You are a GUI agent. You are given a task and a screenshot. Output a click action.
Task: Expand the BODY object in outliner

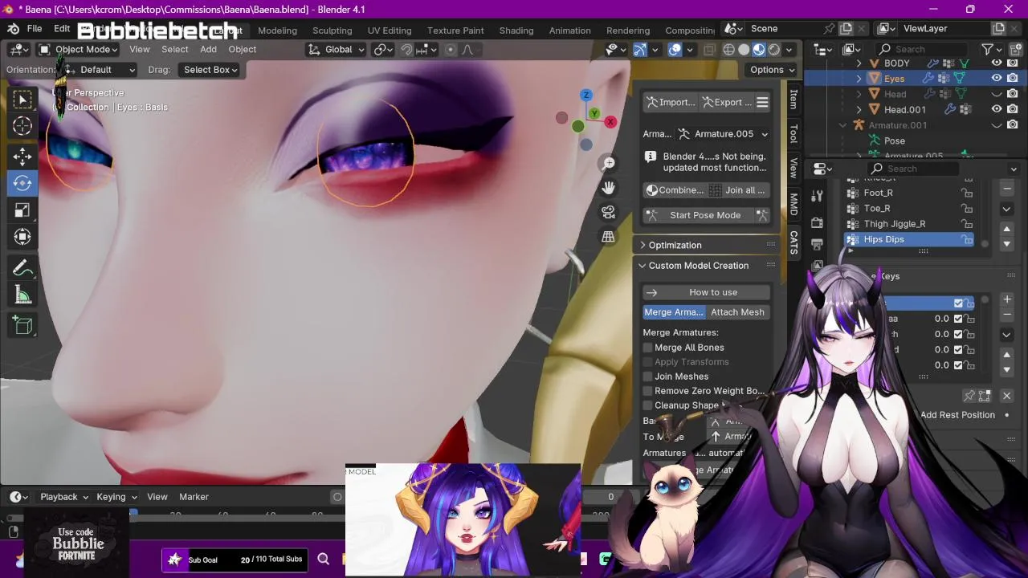859,63
